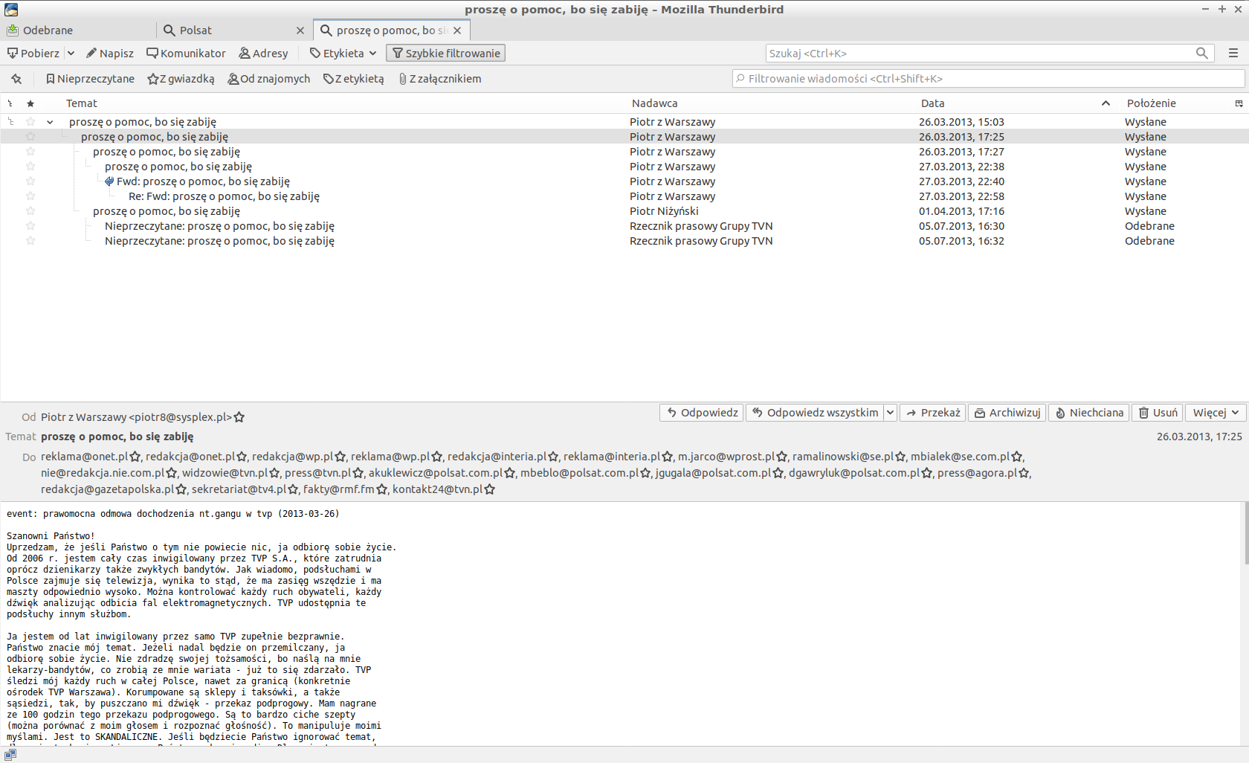Star the Rzecznik prasowy message from 16:32
The height and width of the screenshot is (763, 1249).
coord(30,240)
